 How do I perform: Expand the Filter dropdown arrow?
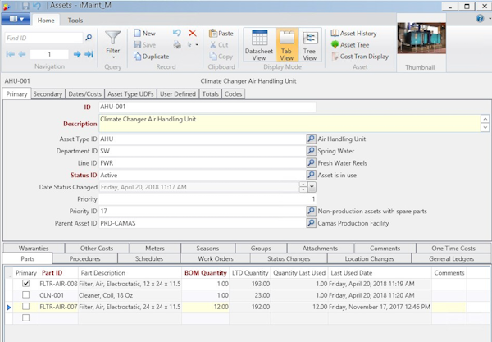(113, 57)
